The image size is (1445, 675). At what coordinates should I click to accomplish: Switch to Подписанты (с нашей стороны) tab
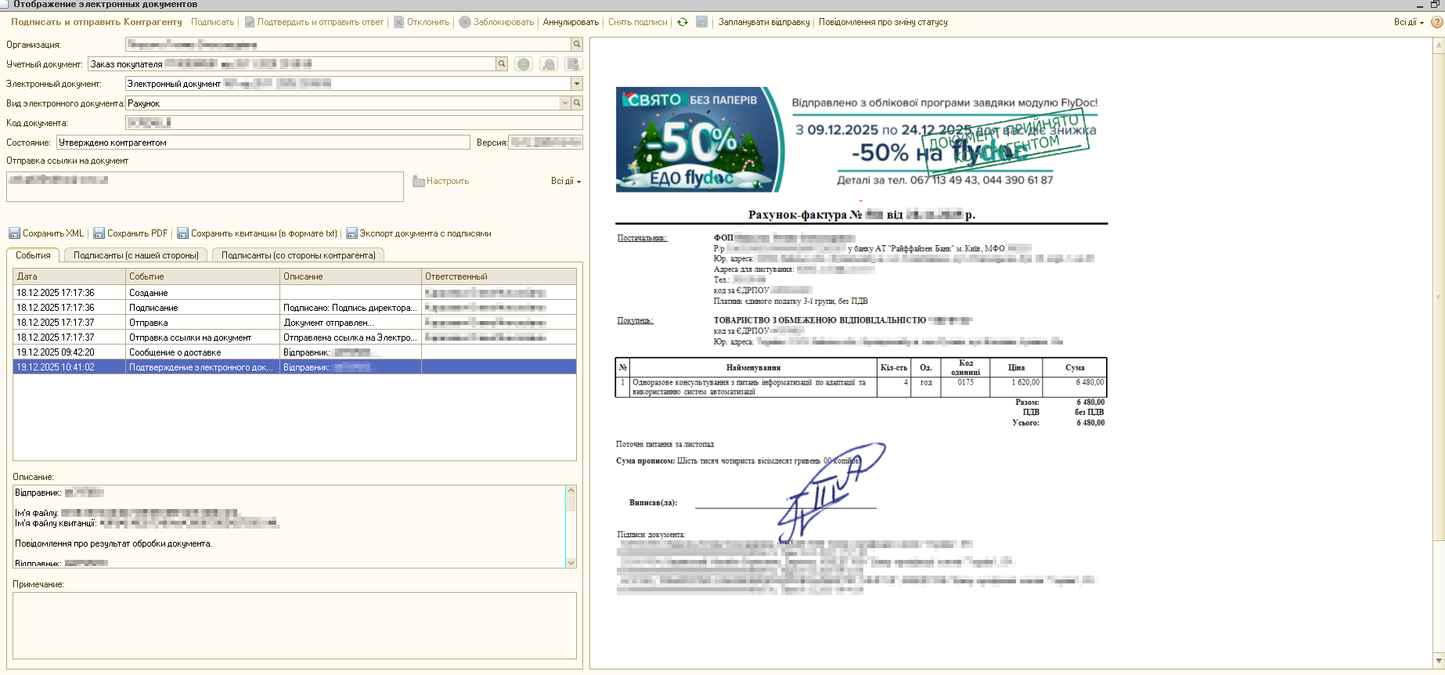pyautogui.click(x=136, y=255)
